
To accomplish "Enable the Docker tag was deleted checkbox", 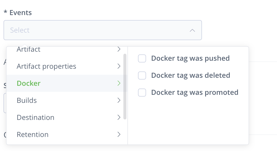I will click(x=142, y=75).
